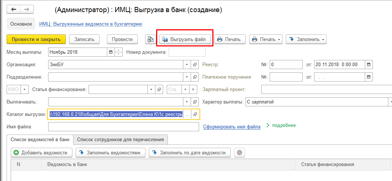Focus the Платежное поручение № field
The height and width of the screenshot is (181, 392).
click(286, 77)
